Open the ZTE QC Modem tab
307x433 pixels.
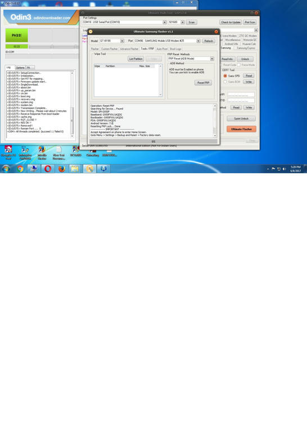[247, 36]
